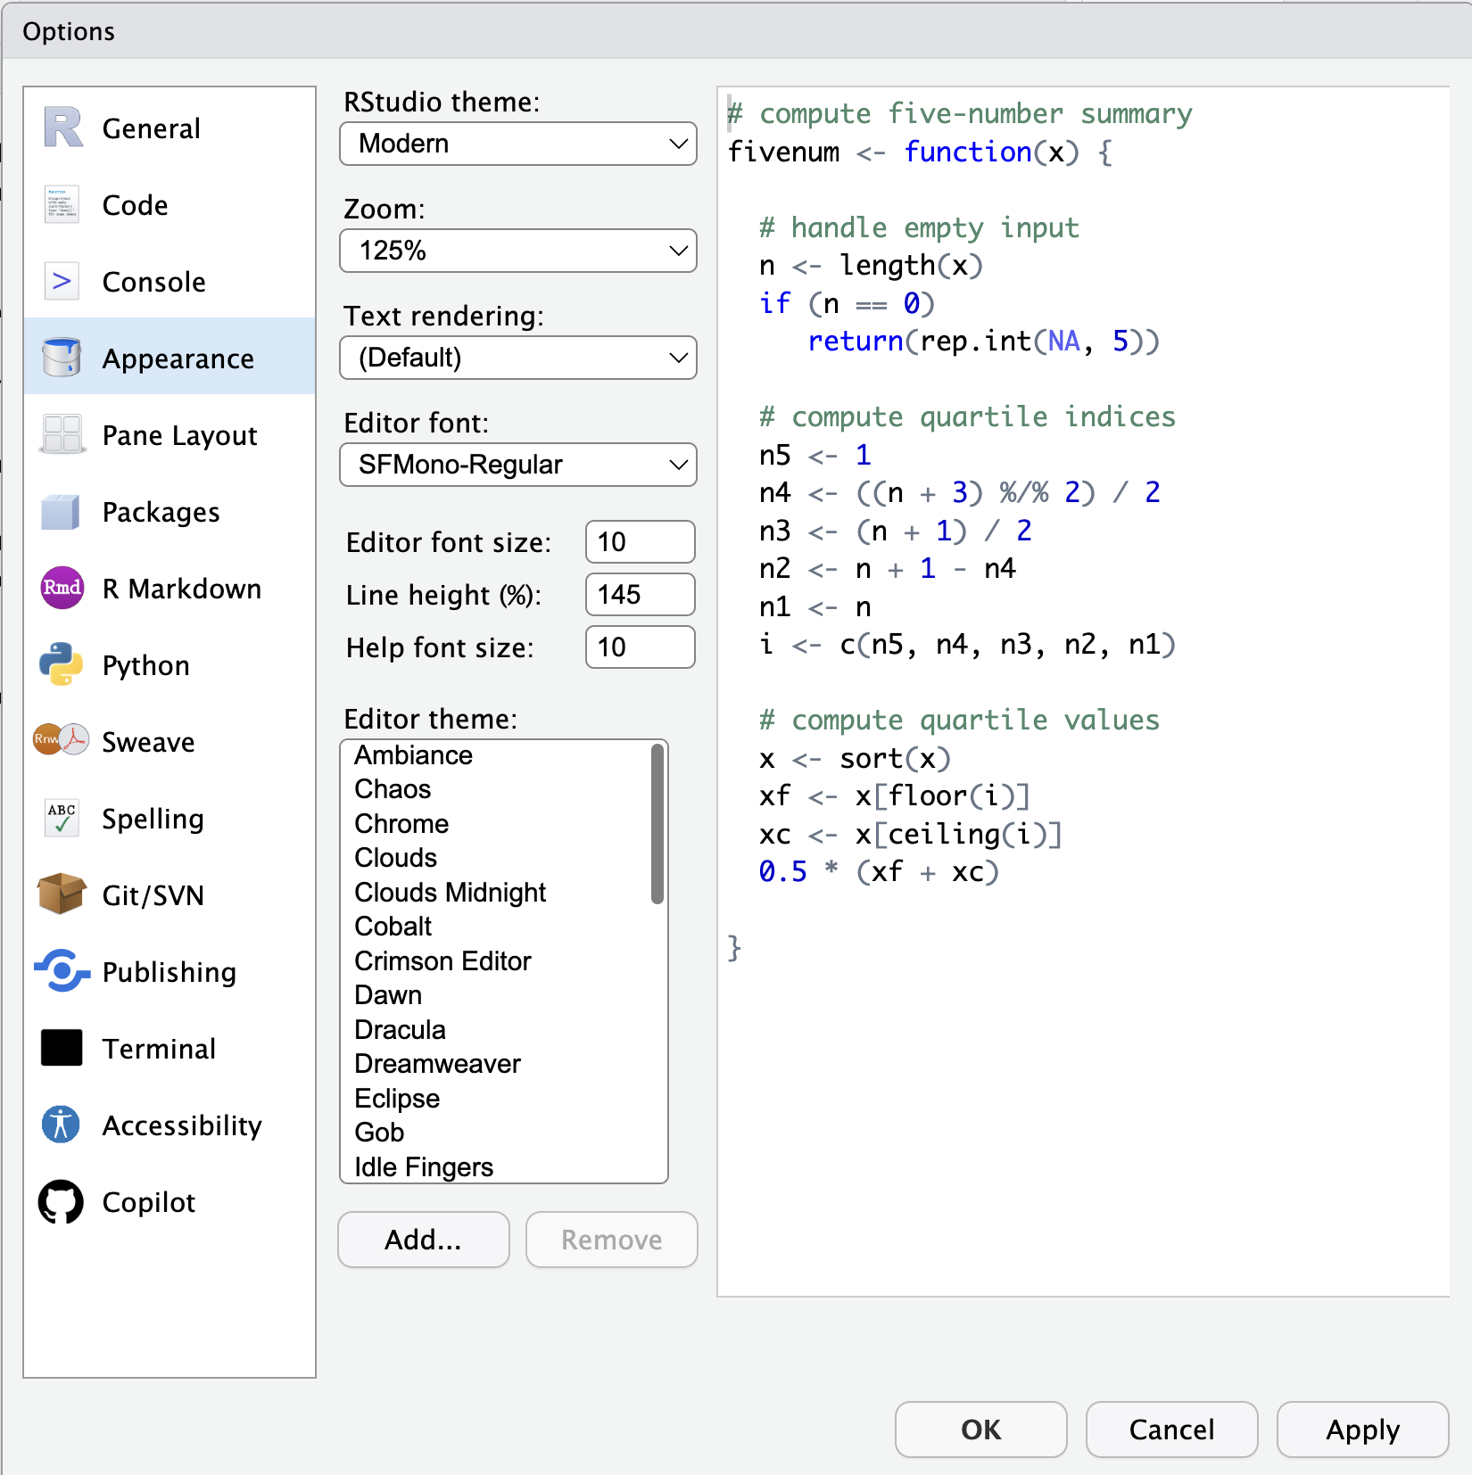Open the Editor font dropdown
1472x1475 pixels.
517,465
